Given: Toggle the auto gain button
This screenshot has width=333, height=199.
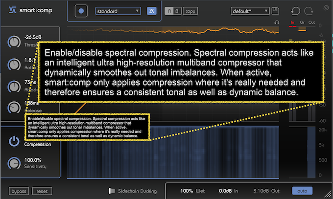Looking at the screenshot, I should tap(302, 191).
